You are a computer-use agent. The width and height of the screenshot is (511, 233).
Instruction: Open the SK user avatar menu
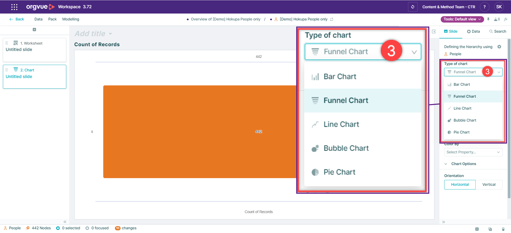[x=499, y=7]
